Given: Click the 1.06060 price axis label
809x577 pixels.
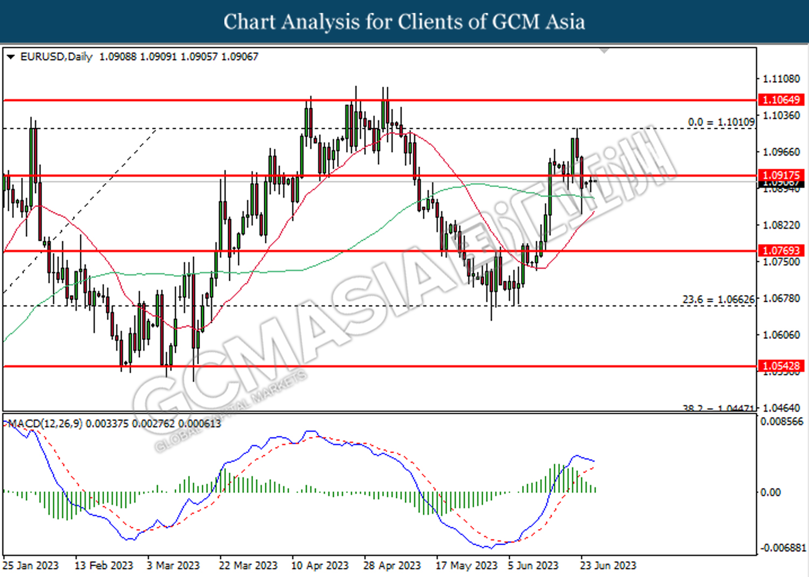Looking at the screenshot, I should pos(781,335).
